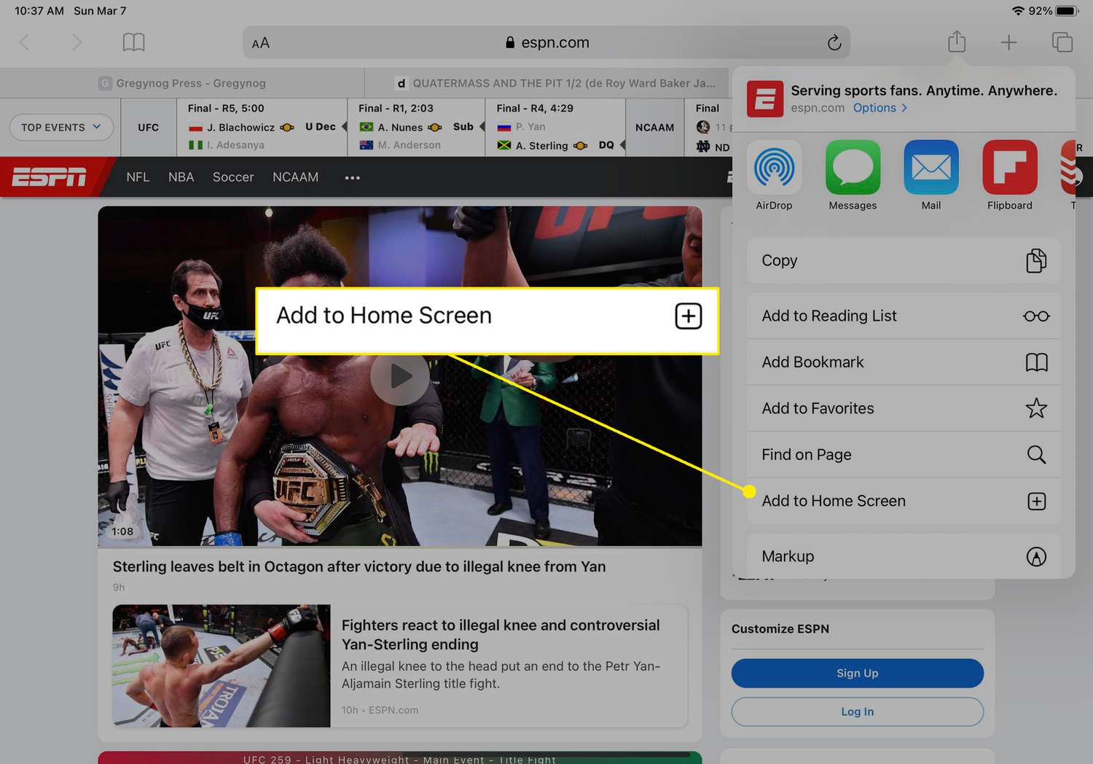Reload the espn.com page
The image size is (1093, 764).
[834, 43]
